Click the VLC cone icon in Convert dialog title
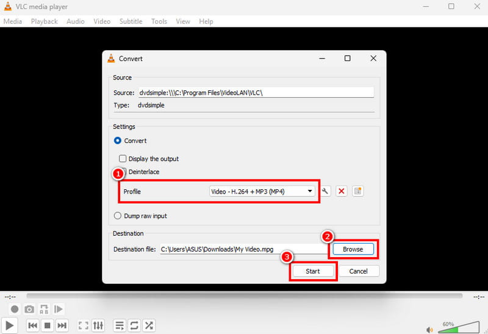The height and width of the screenshot is (334, 488). (x=111, y=58)
